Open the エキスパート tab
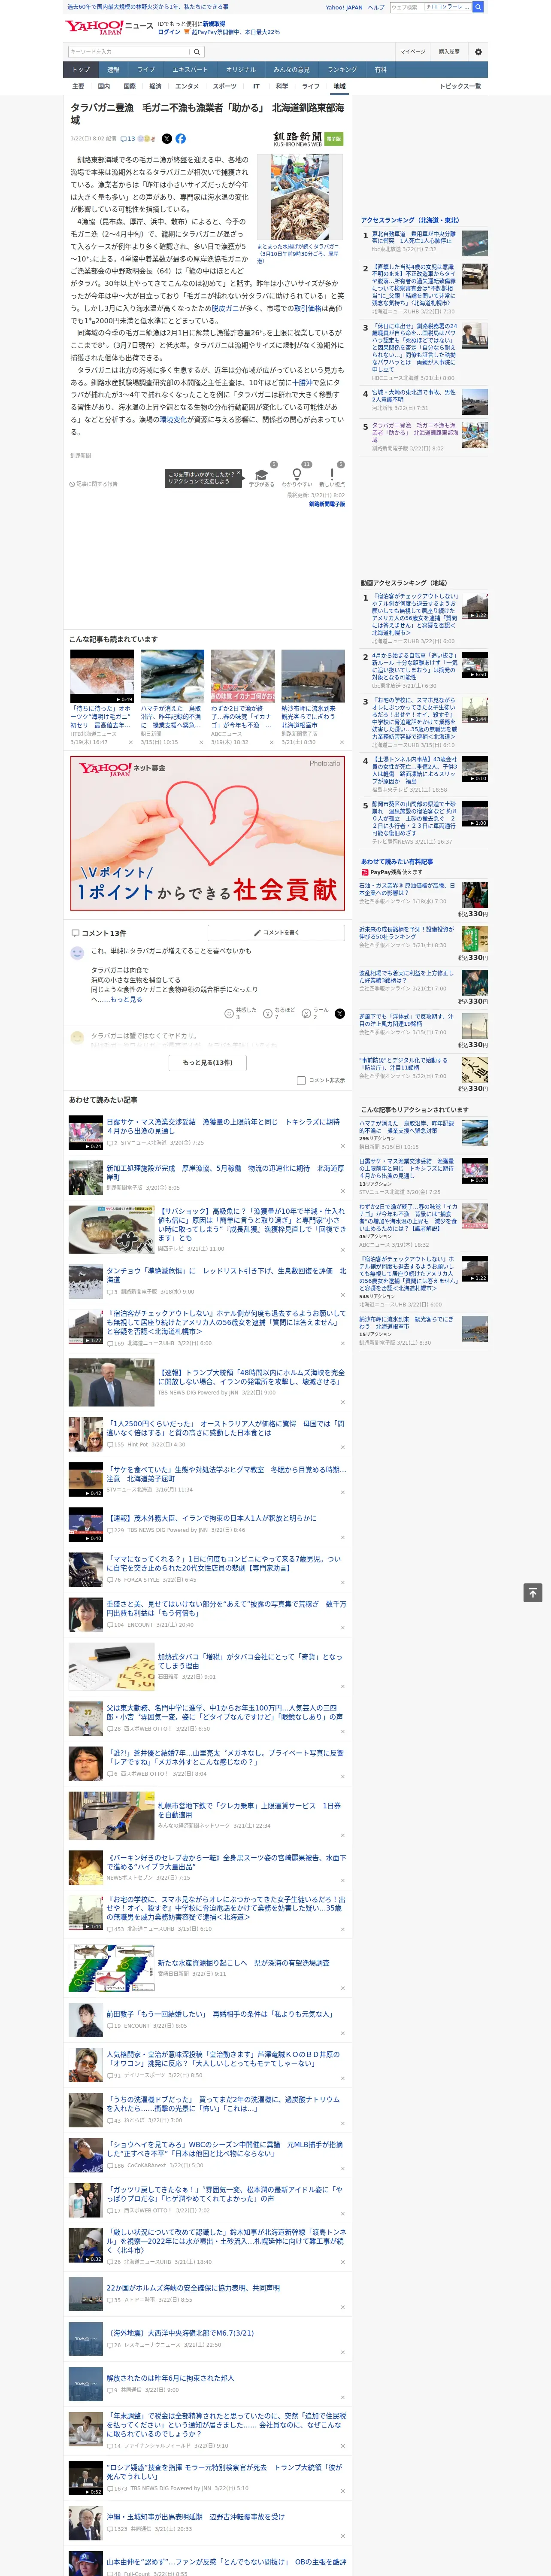The image size is (551, 2576). click(190, 70)
